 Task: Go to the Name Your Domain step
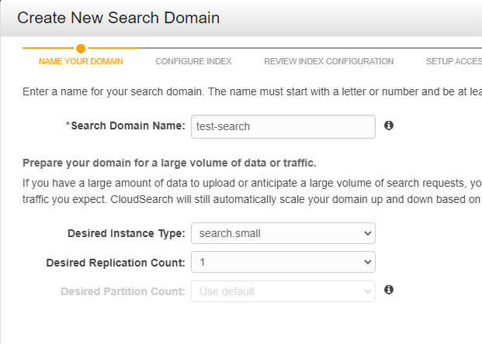(x=81, y=61)
